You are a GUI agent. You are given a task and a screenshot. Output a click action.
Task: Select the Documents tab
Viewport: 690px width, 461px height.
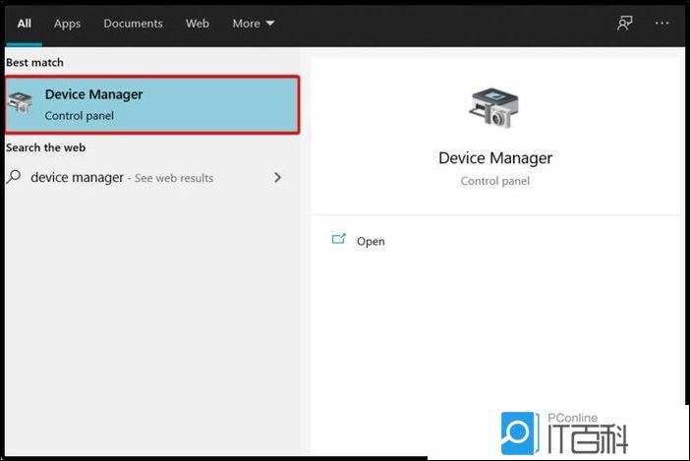click(x=134, y=24)
